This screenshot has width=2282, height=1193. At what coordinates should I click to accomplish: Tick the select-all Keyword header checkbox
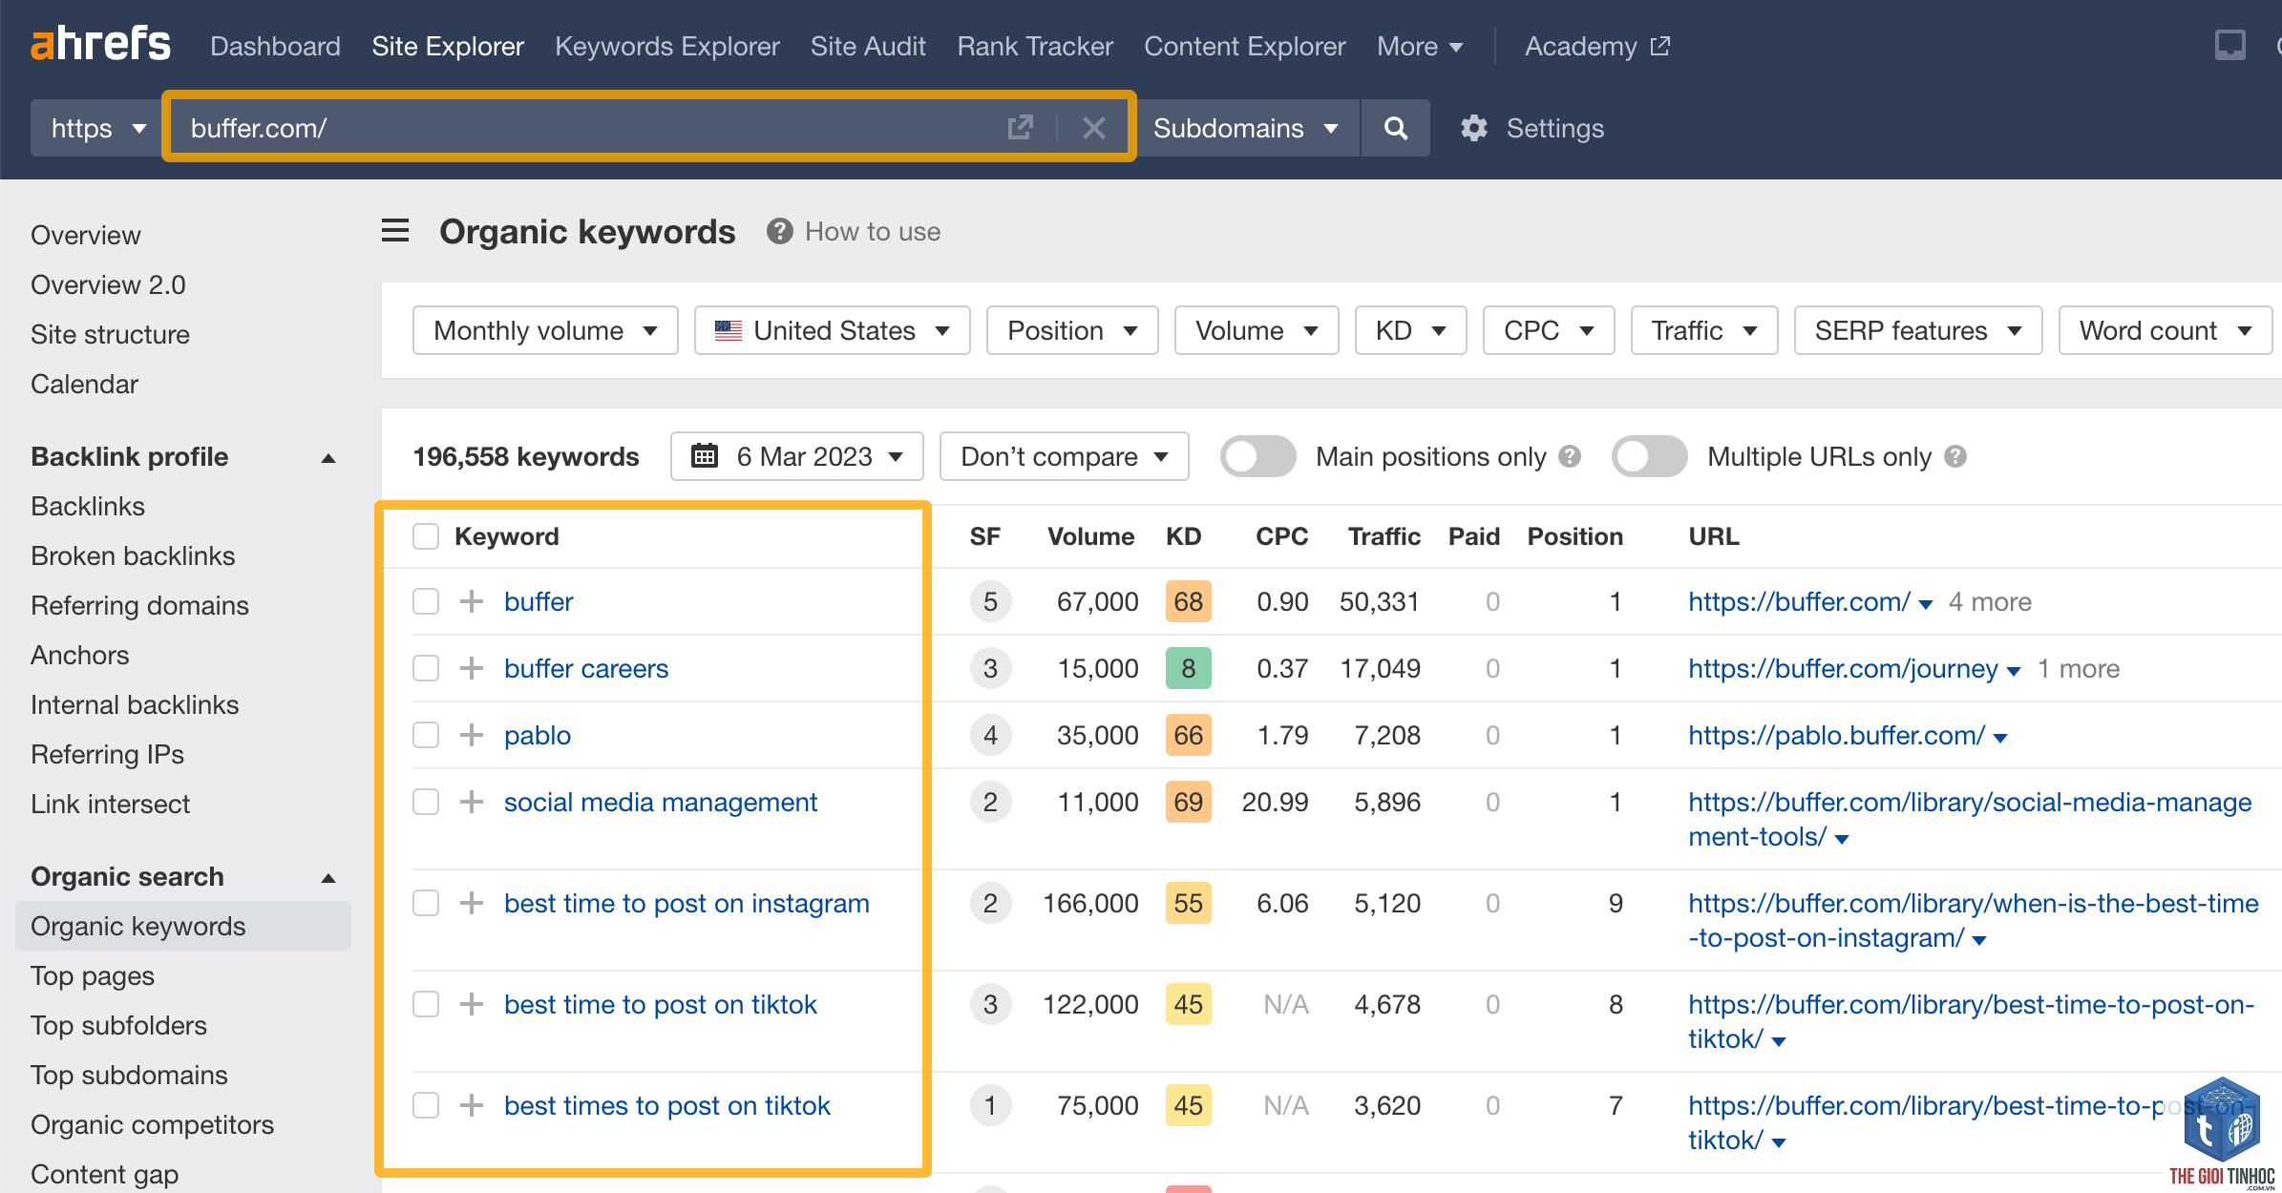(x=426, y=536)
